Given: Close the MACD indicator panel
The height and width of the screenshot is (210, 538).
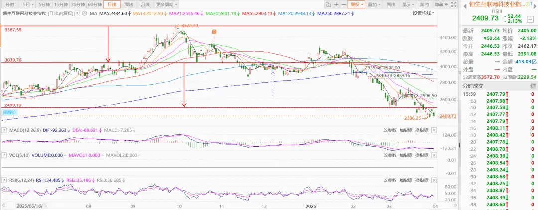Looking at the screenshot, I should point(434,130).
